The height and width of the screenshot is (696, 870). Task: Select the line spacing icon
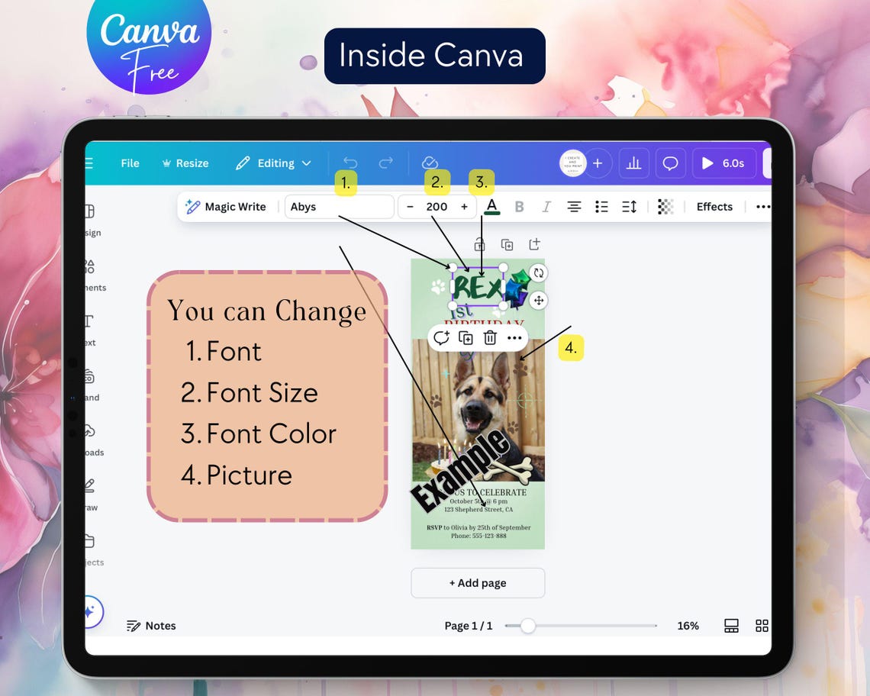[629, 207]
